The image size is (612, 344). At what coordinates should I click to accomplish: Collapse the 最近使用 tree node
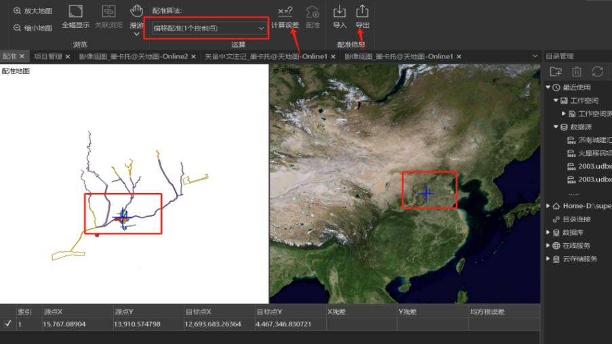(548, 87)
